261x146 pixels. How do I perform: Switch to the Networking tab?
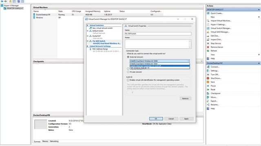point(54,142)
